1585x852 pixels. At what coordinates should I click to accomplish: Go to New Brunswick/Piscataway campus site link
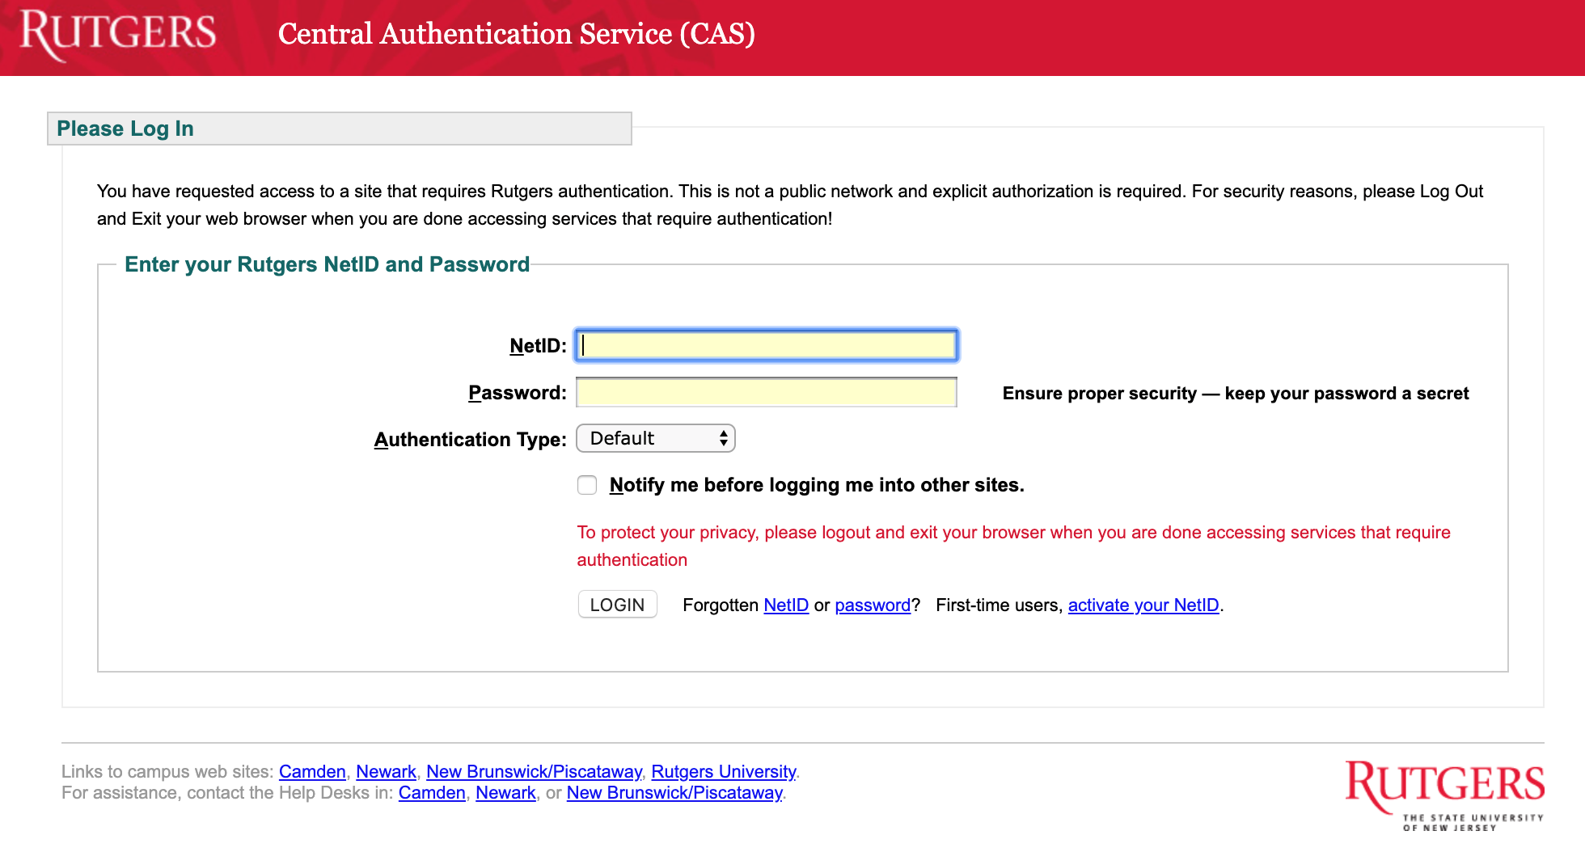534,772
